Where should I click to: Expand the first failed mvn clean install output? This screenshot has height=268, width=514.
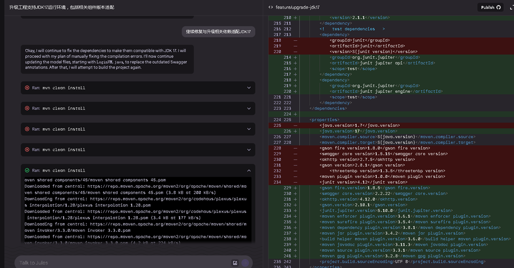[248, 88]
